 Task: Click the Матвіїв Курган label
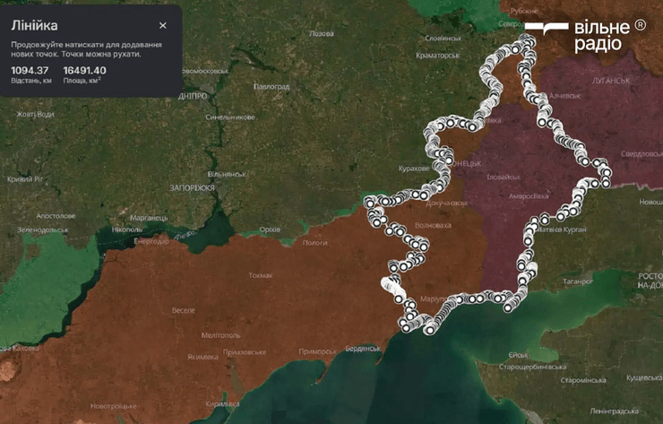pyautogui.click(x=562, y=229)
